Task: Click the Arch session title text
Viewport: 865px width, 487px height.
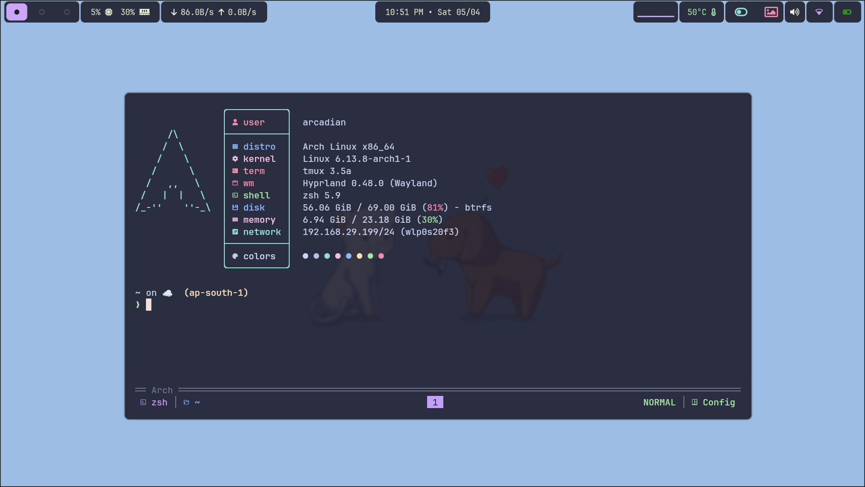Action: 162,390
